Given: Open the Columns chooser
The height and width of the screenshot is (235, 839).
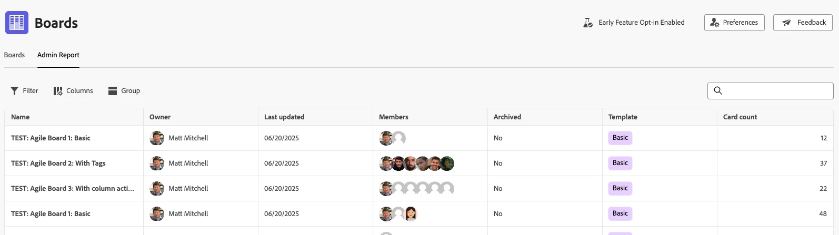Looking at the screenshot, I should (73, 91).
